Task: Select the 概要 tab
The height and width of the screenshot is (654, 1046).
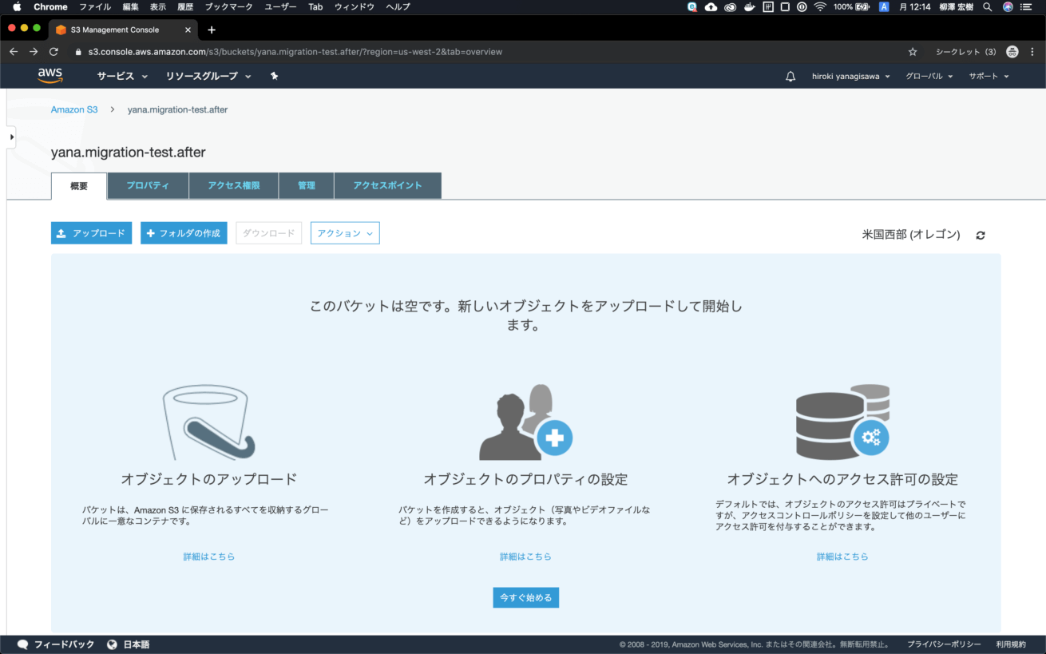Action: (x=79, y=186)
